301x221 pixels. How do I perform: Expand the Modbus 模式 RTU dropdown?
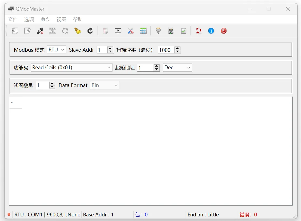[57, 50]
